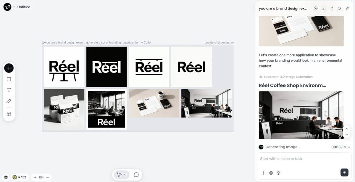
Task: Select the pencil draw tool
Action: coord(9,101)
